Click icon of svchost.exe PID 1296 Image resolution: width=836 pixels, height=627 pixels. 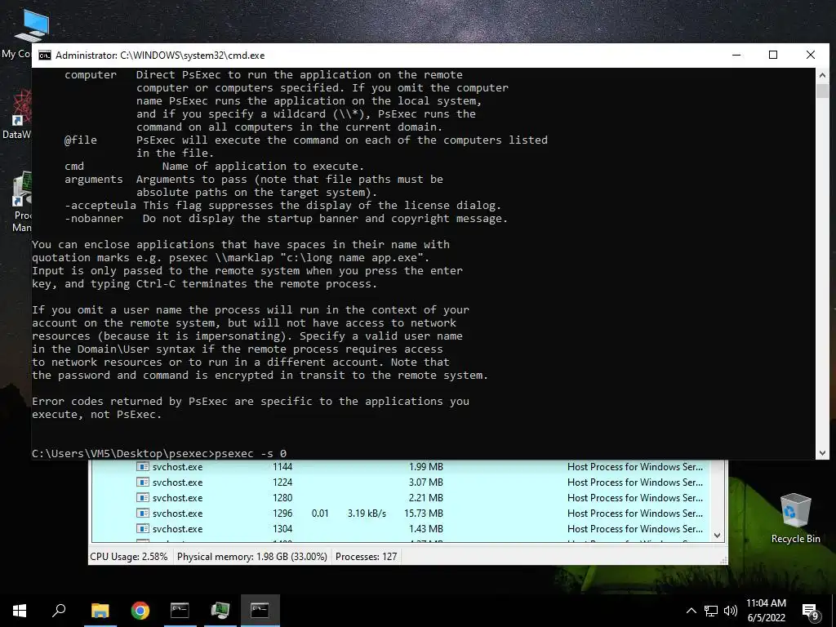142,513
